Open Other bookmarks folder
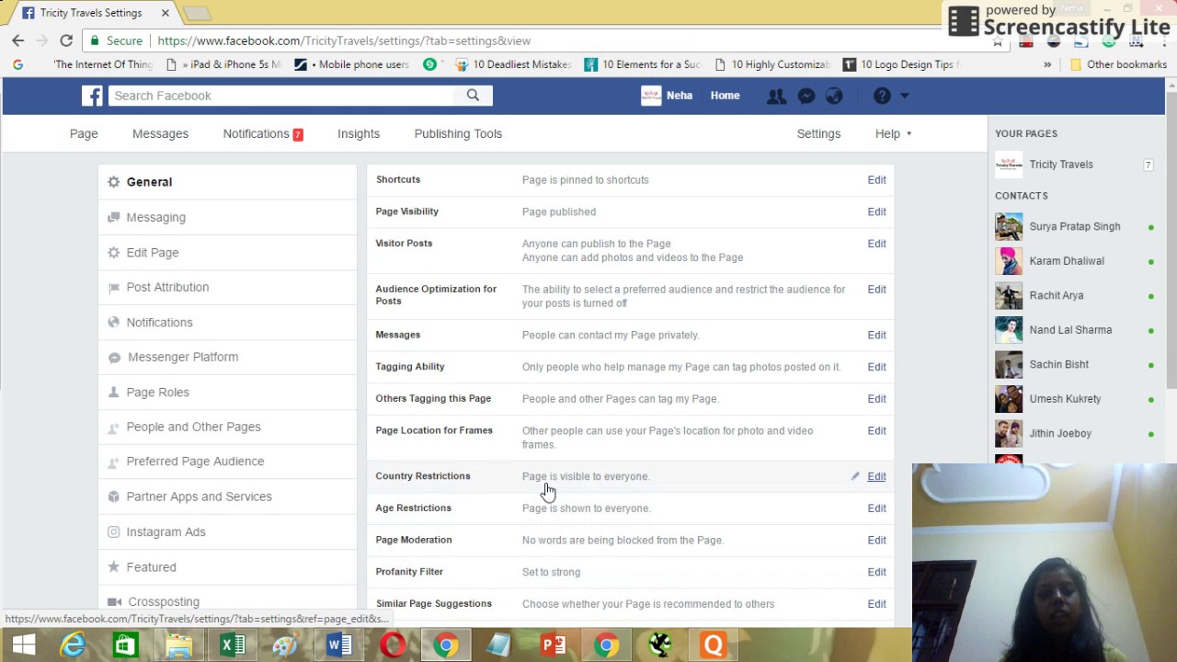This screenshot has width=1177, height=662. point(1118,64)
